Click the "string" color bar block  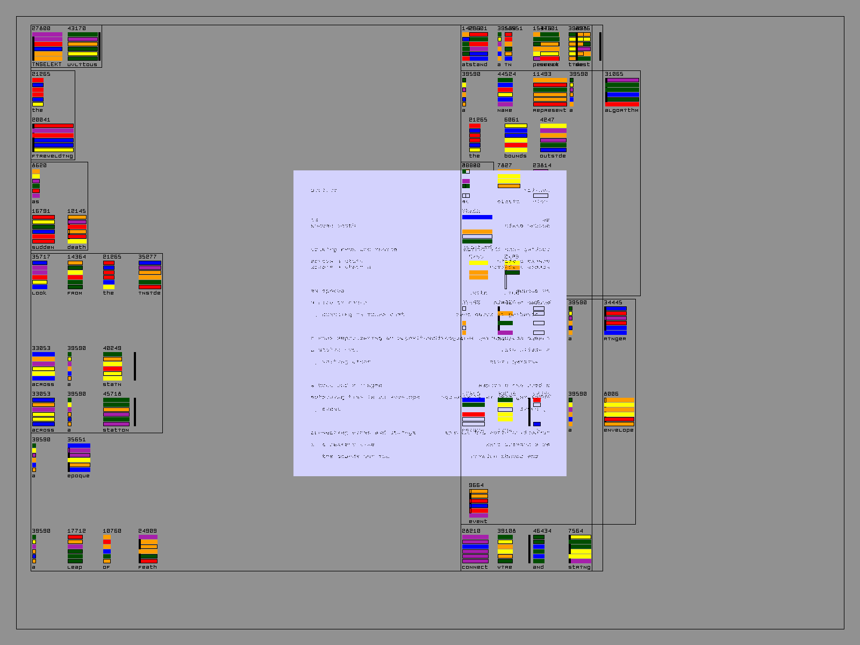point(580,549)
